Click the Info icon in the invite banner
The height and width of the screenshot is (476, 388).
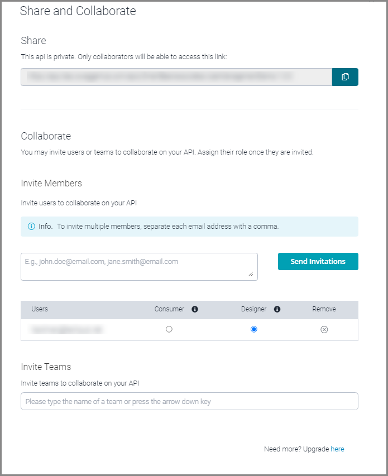click(x=29, y=226)
